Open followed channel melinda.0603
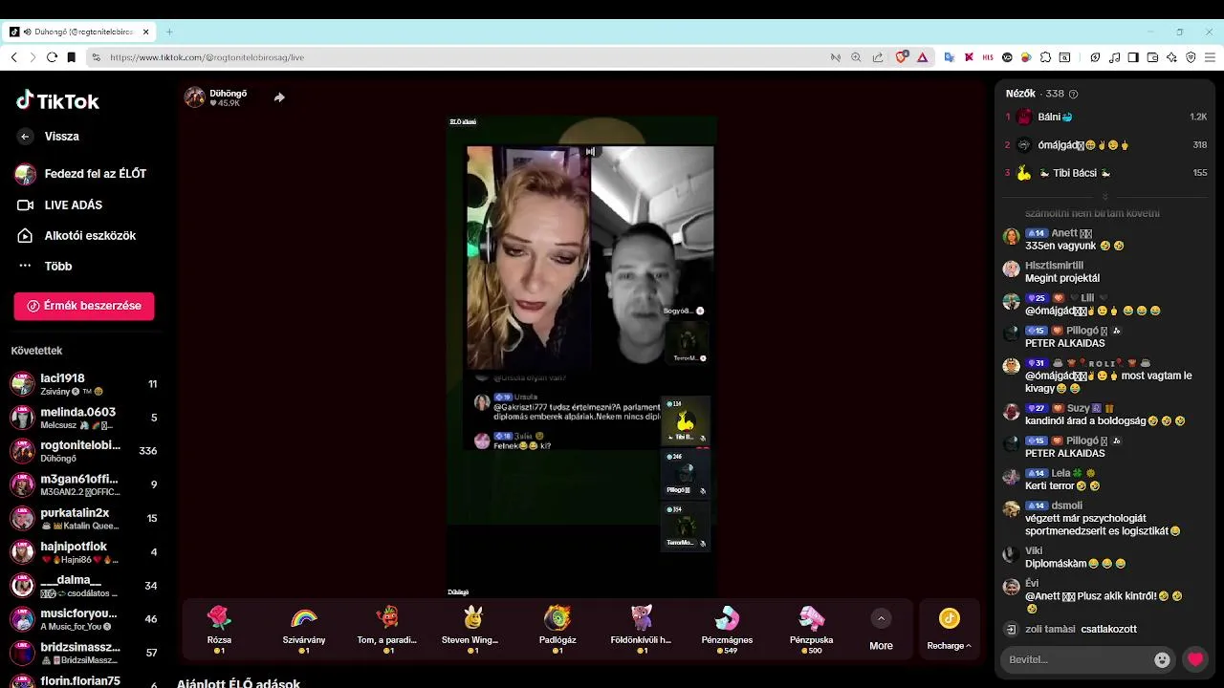The image size is (1224, 688). (84, 418)
